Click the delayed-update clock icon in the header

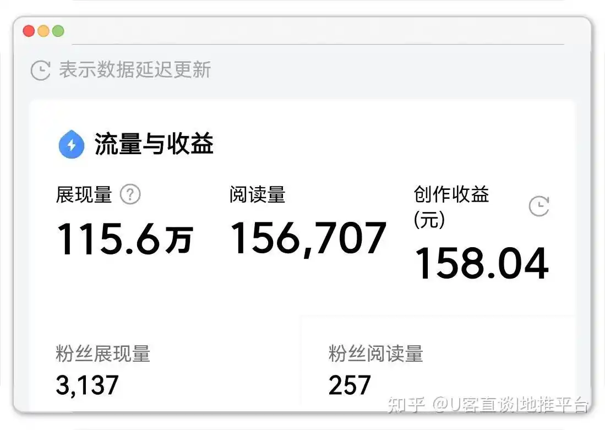[40, 71]
